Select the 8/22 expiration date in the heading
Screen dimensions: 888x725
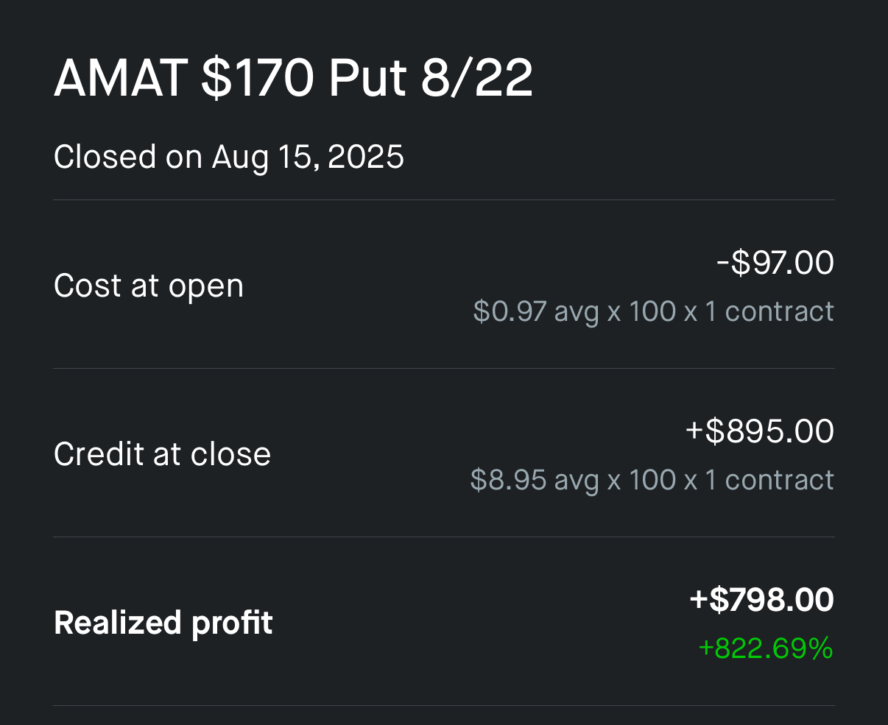[476, 79]
